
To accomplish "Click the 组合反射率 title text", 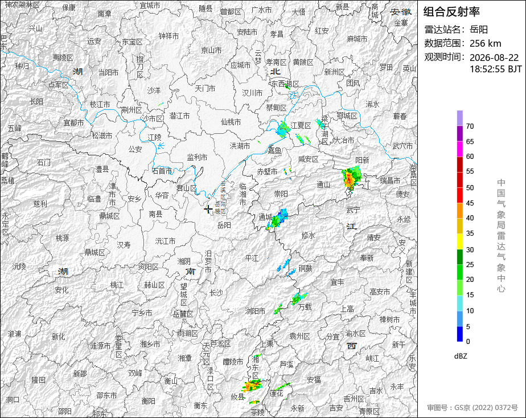I will click(451, 12).
